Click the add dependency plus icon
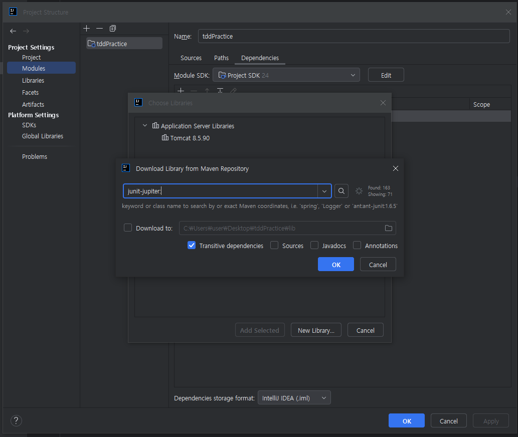The height and width of the screenshot is (437, 518). [x=181, y=90]
